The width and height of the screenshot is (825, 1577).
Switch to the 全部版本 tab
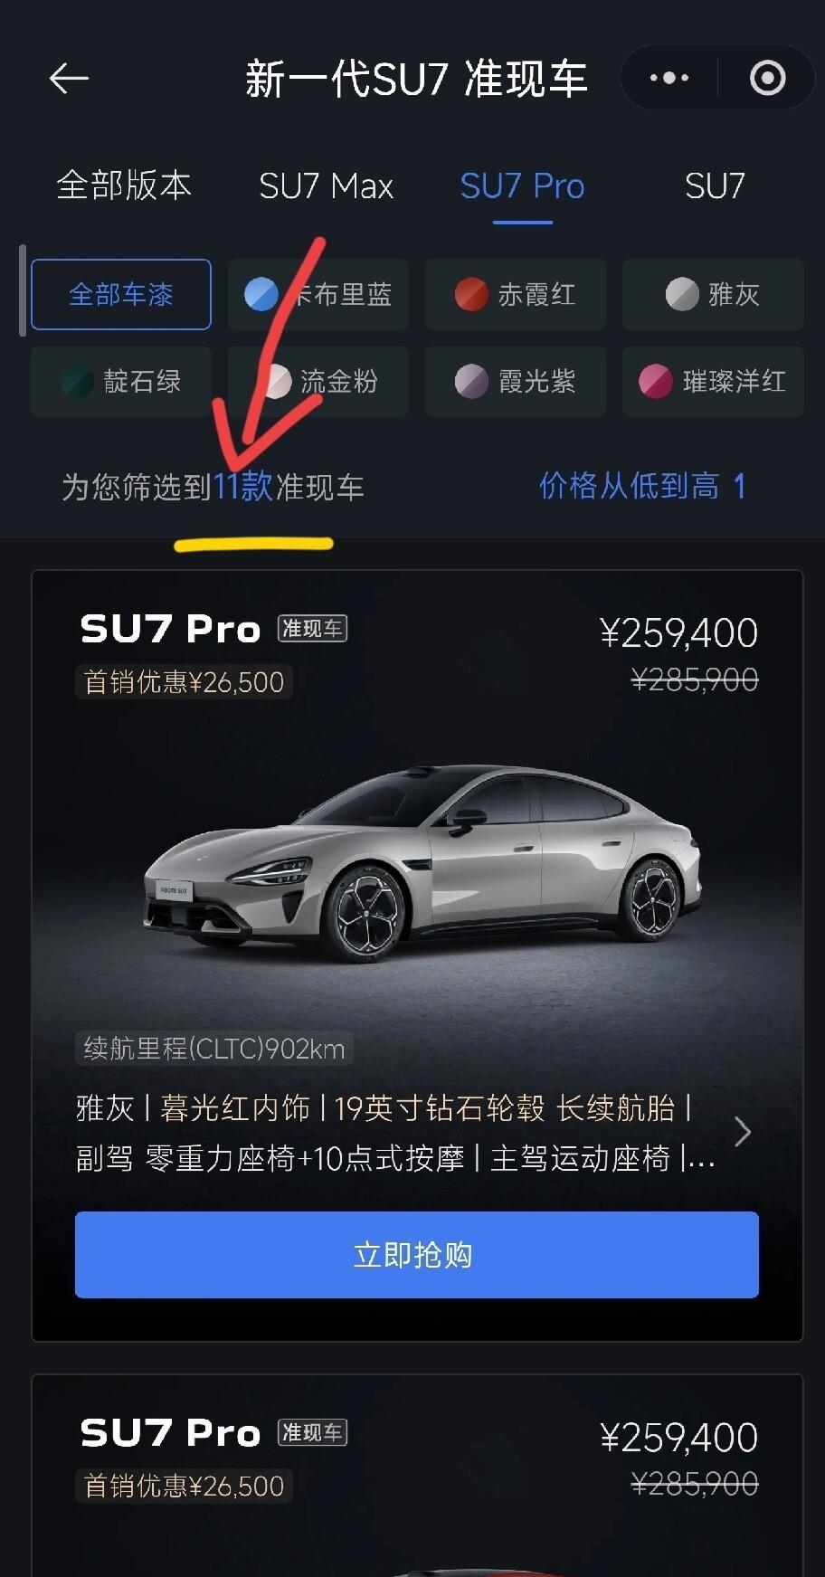tap(124, 185)
